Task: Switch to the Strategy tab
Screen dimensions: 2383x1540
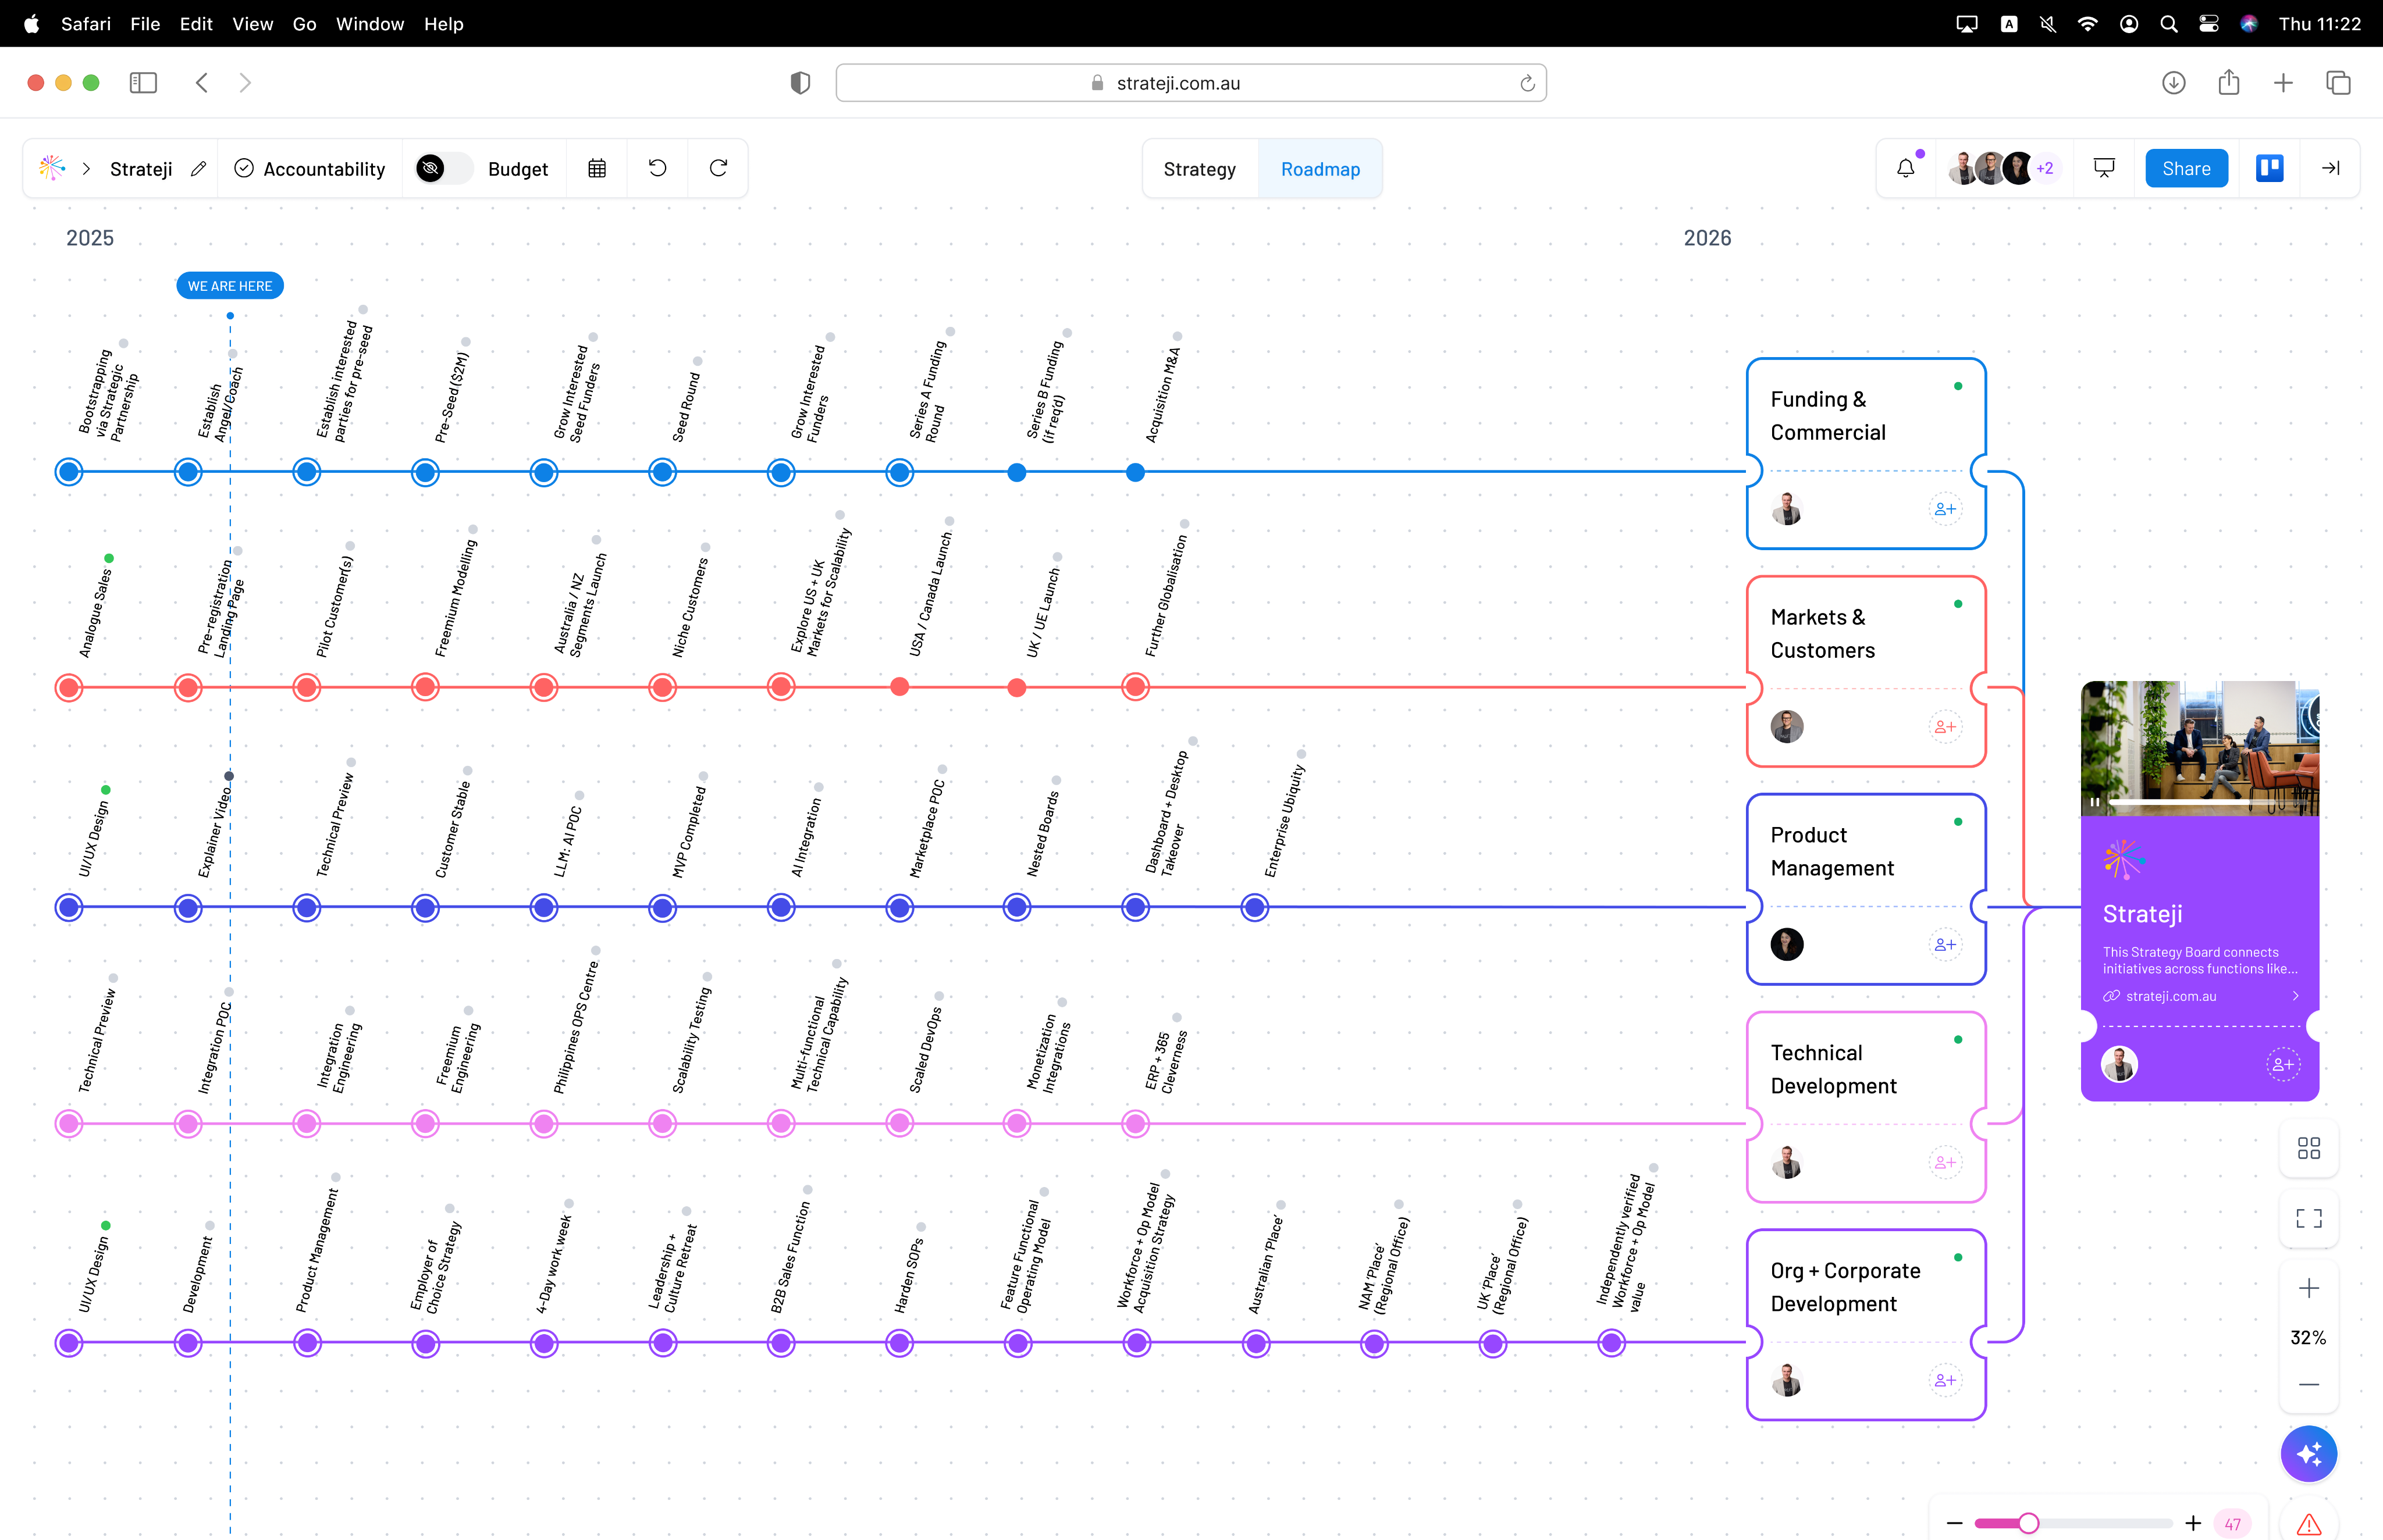Action: pos(1200,169)
